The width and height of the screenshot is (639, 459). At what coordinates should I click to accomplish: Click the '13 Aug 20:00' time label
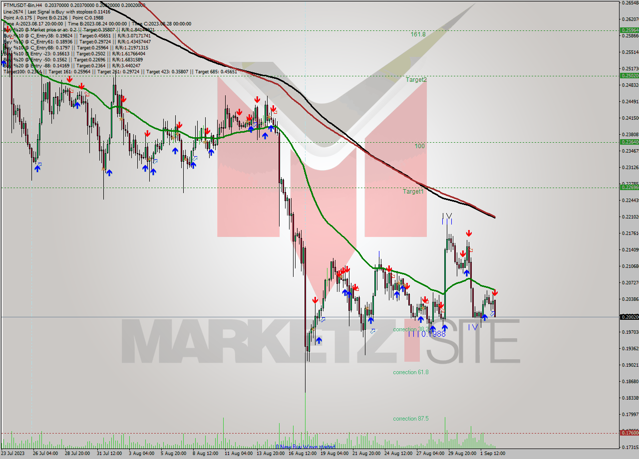coord(270,454)
